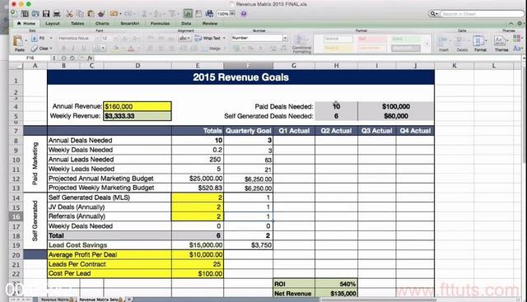Screen dimensions: 527x302
Task: Toggle Underline formatting
Action: click(x=83, y=49)
